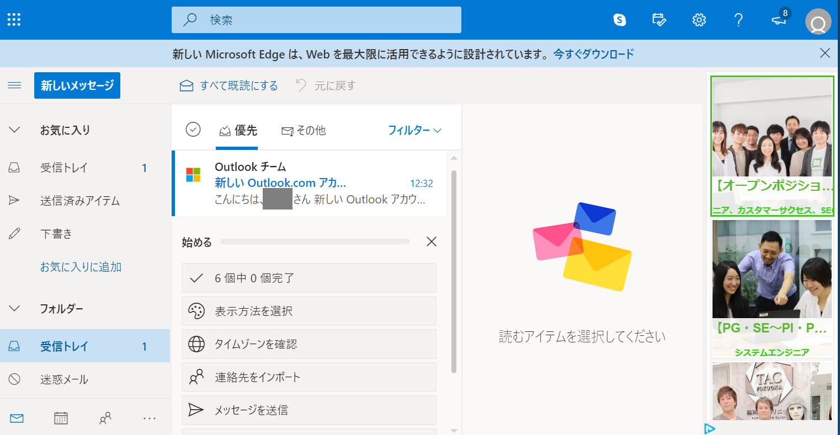Select 受信トレイ under フォルダー

(x=85, y=346)
